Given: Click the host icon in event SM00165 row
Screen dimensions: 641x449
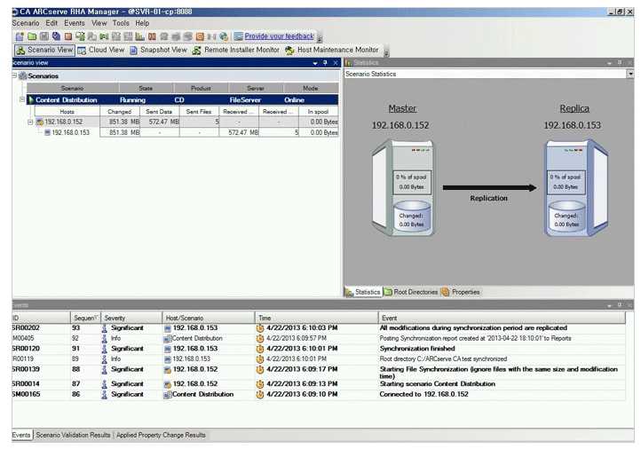Looking at the screenshot, I should tap(167, 395).
